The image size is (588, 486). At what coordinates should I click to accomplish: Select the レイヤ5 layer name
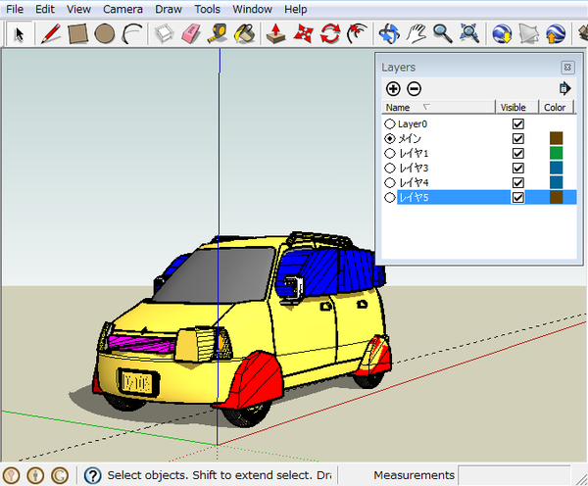414,197
